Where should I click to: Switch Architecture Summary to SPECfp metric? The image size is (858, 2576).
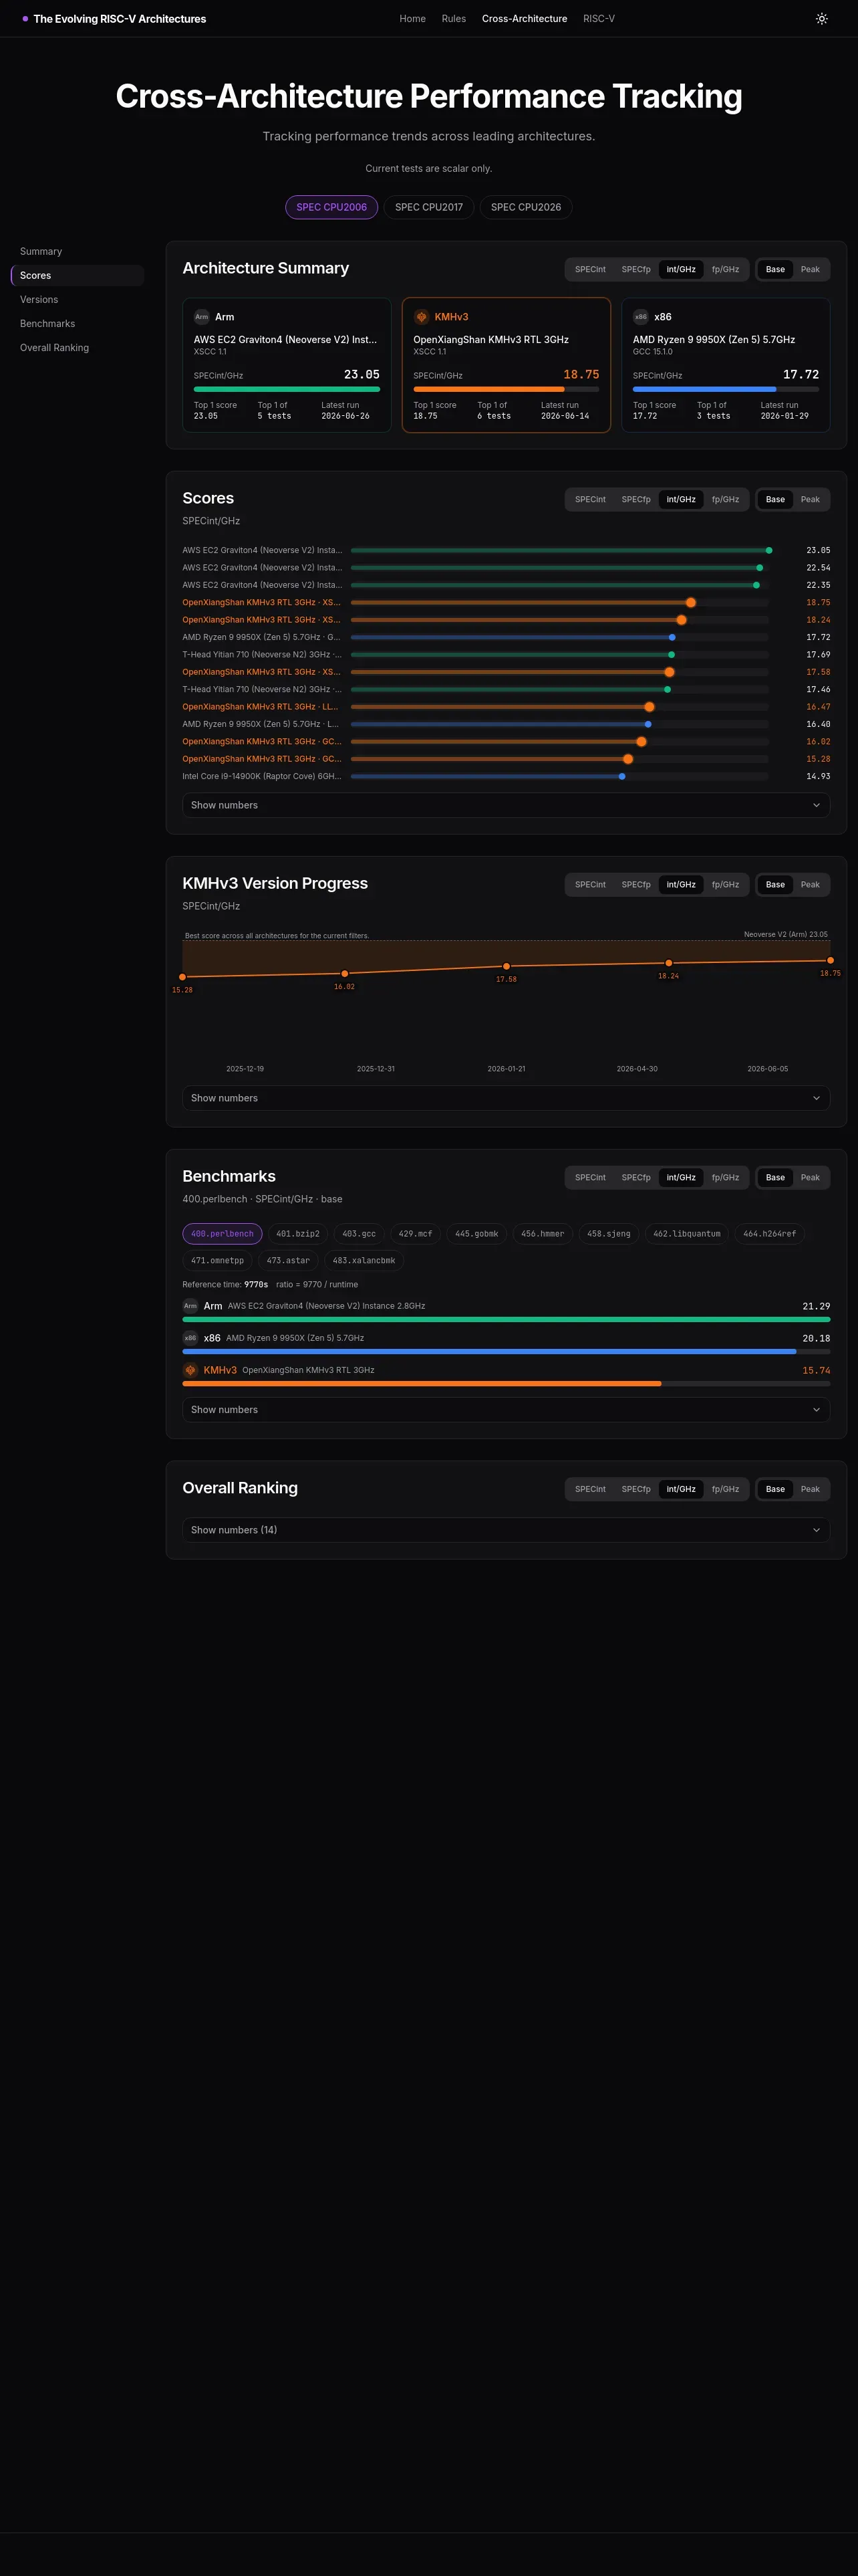pyautogui.click(x=636, y=269)
